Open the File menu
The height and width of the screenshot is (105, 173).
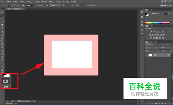click(8, 2)
